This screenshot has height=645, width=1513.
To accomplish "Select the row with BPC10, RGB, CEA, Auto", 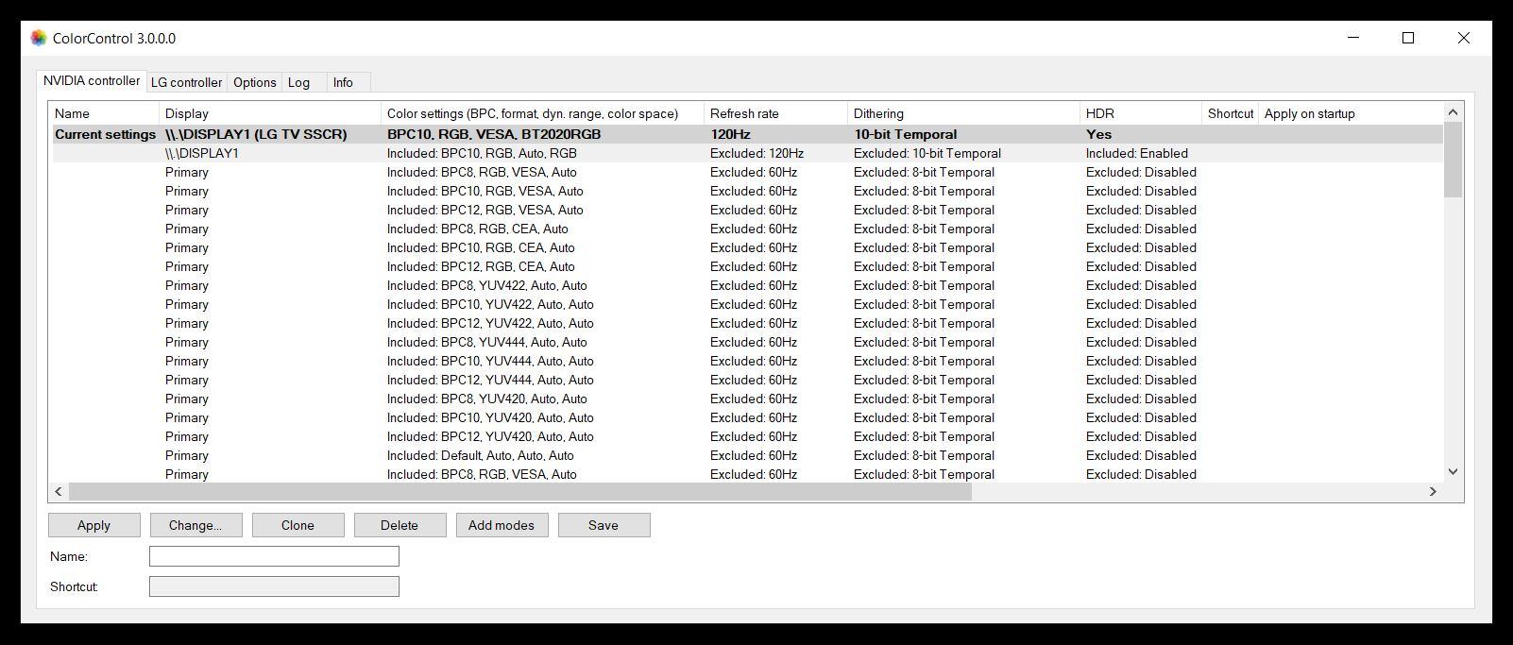I will (747, 247).
